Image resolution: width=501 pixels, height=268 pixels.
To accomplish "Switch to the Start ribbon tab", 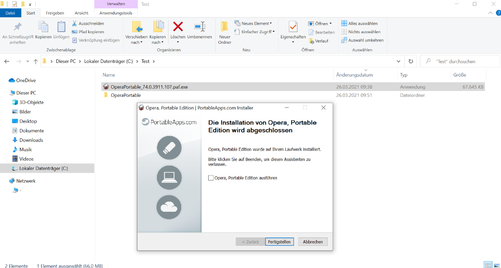I will (31, 13).
